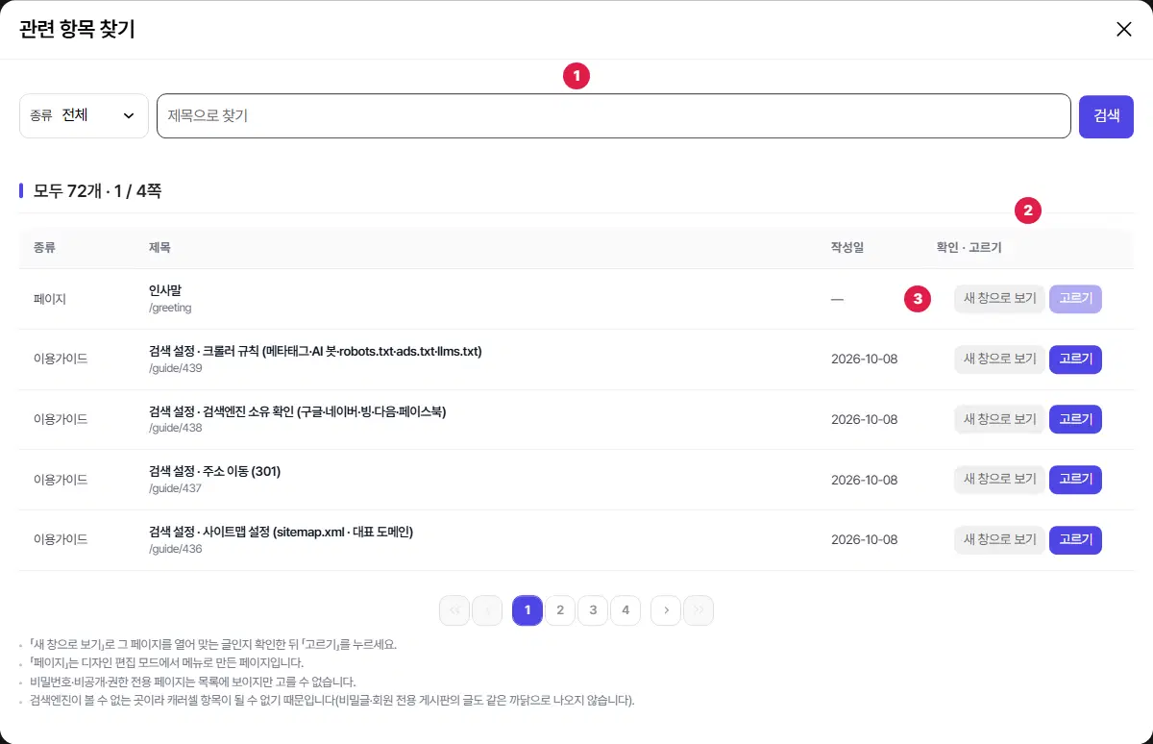This screenshot has width=1153, height=744.
Task: Click the 작성일 column header
Action: click(x=847, y=248)
